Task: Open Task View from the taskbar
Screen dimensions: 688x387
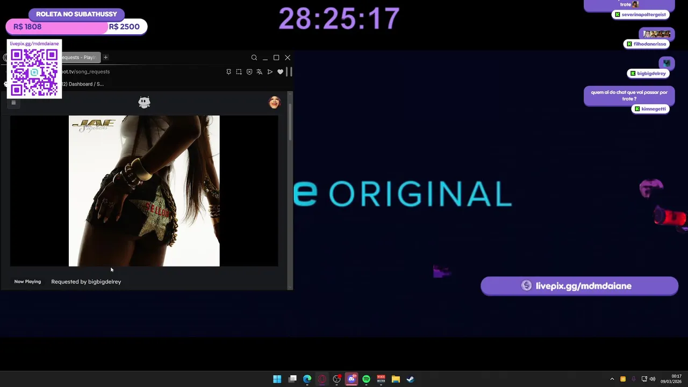Action: click(x=292, y=379)
